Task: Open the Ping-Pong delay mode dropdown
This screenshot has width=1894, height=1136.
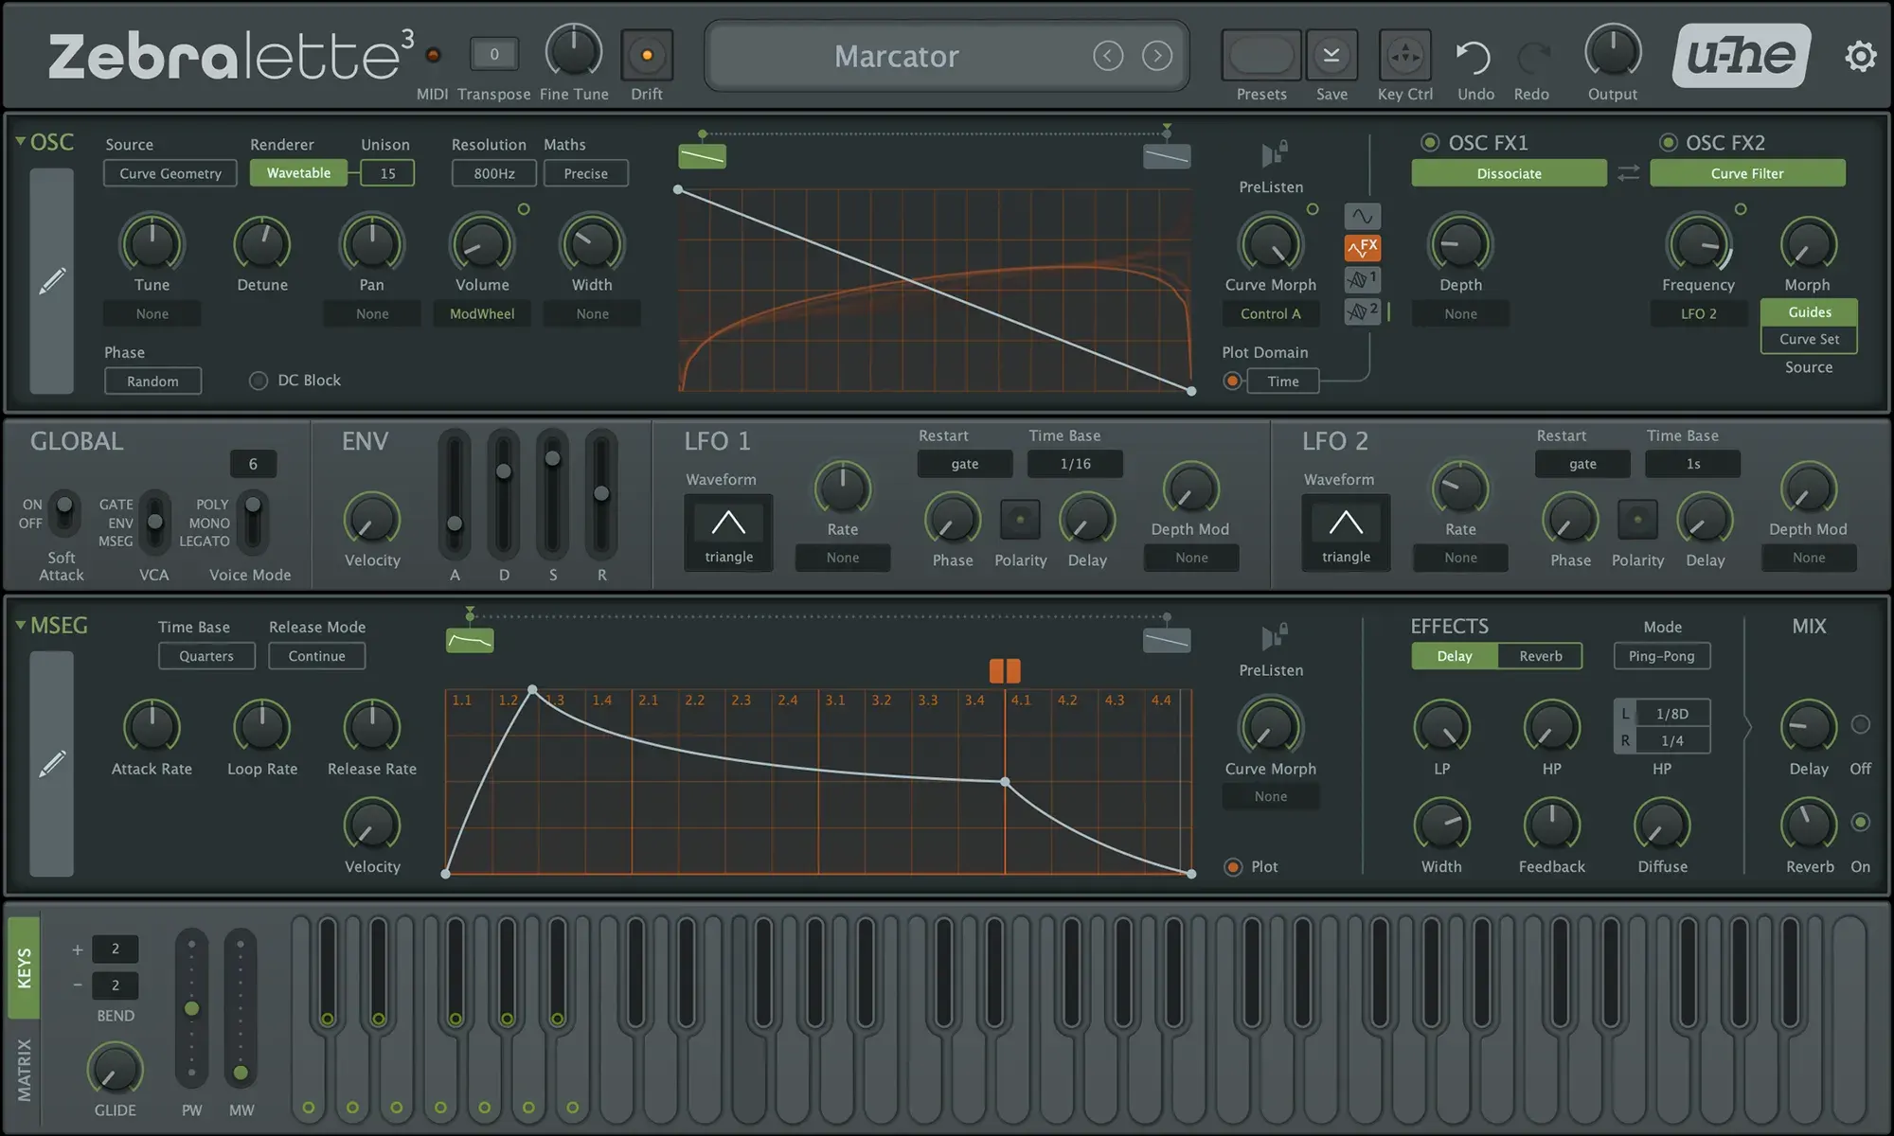Action: pyautogui.click(x=1662, y=656)
